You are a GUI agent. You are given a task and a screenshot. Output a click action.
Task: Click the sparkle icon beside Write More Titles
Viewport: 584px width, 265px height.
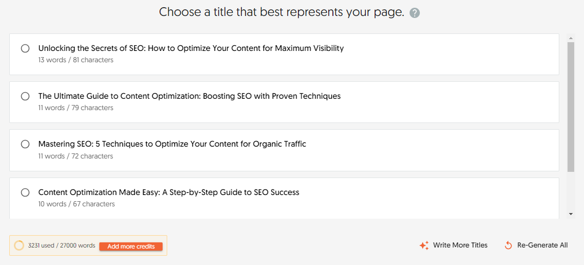click(x=424, y=245)
